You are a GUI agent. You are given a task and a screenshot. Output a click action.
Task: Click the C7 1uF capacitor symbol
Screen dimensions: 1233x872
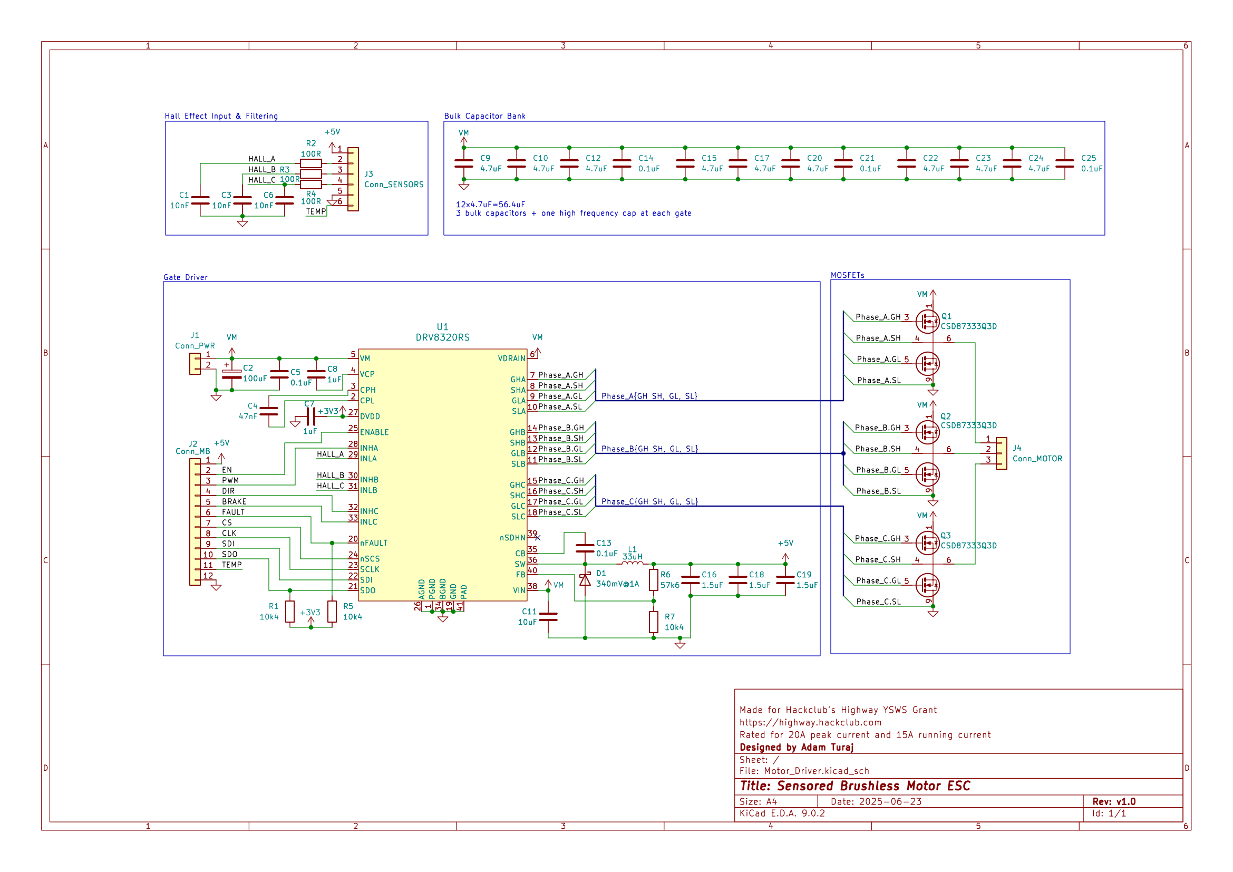(x=310, y=416)
